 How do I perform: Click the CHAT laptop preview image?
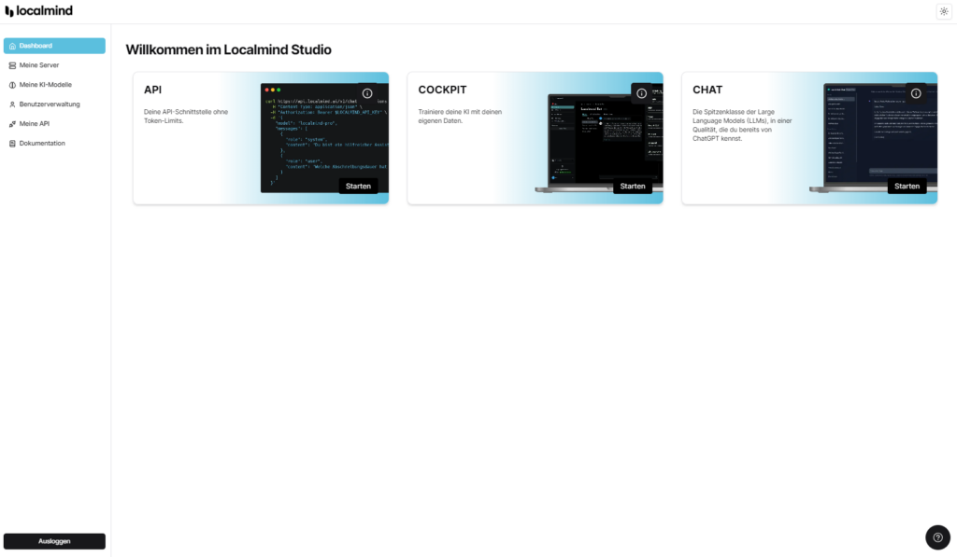[x=874, y=138]
